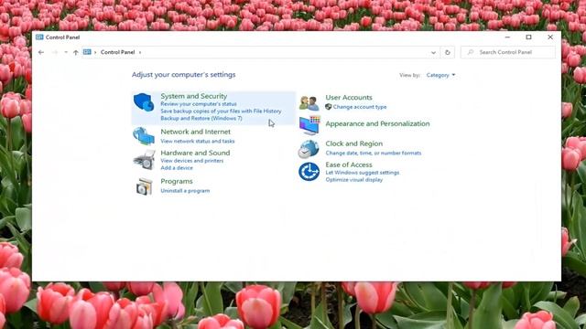The height and width of the screenshot is (329, 586).
Task: Click Optimize visual display link
Action: point(354,180)
